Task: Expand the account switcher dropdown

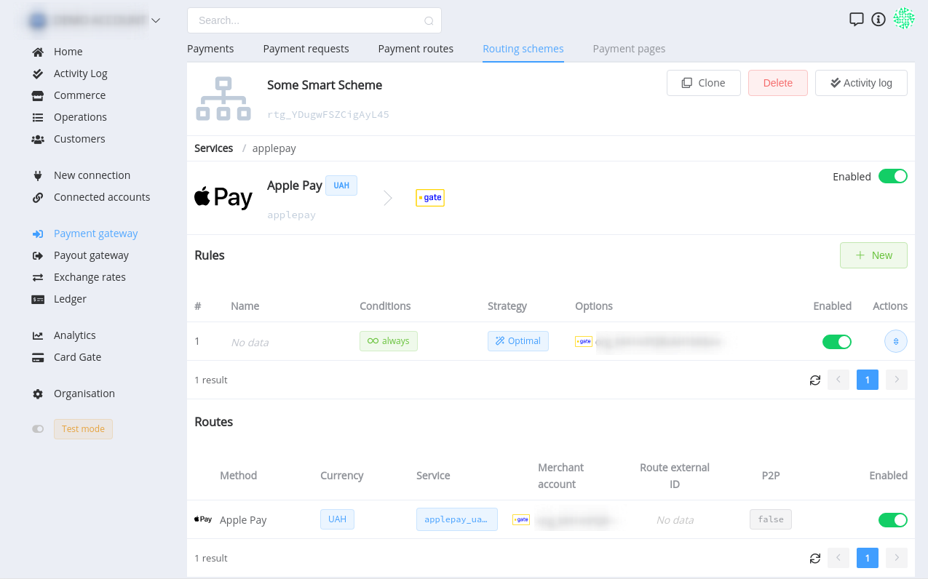Action: (156, 21)
